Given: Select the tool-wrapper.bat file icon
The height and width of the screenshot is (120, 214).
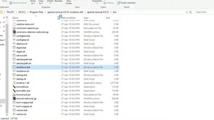Looking at the screenshot, I should tap(14, 102).
